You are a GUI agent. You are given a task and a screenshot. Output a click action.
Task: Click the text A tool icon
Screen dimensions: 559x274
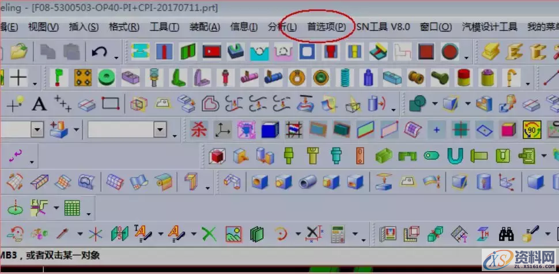pos(39,104)
